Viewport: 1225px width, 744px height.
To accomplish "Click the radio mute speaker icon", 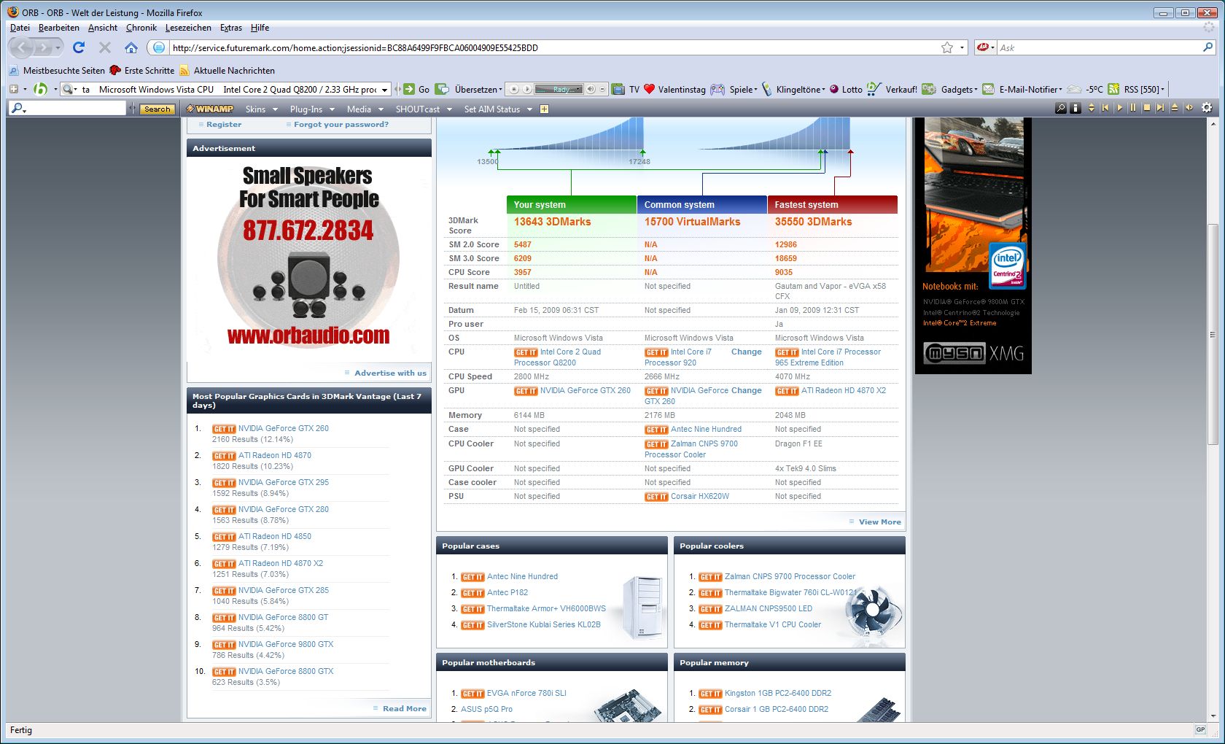I will pos(591,89).
